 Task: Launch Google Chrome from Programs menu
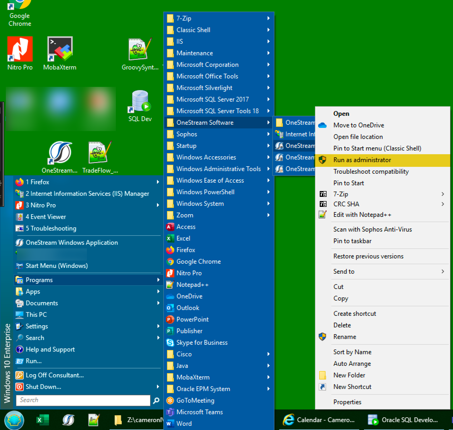(219, 262)
